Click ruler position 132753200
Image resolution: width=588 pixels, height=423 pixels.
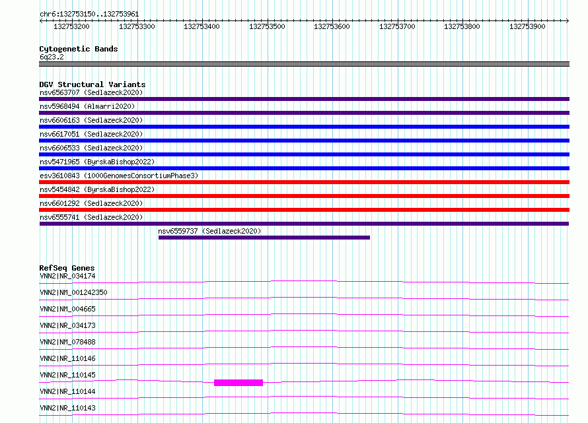pos(71,26)
